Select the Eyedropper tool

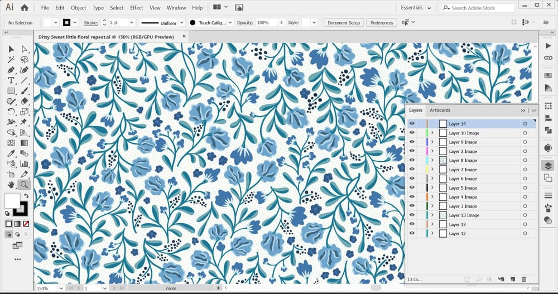click(x=11, y=153)
